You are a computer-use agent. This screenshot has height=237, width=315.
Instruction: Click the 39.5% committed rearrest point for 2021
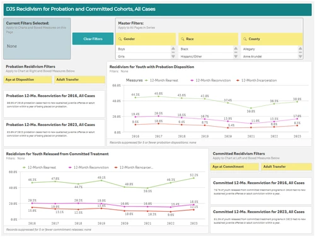coord(147,188)
